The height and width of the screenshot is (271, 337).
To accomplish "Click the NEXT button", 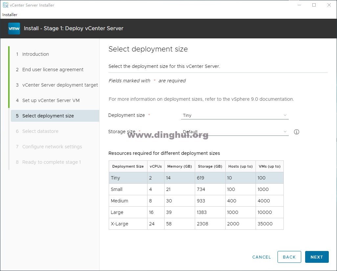I will coord(317,257).
